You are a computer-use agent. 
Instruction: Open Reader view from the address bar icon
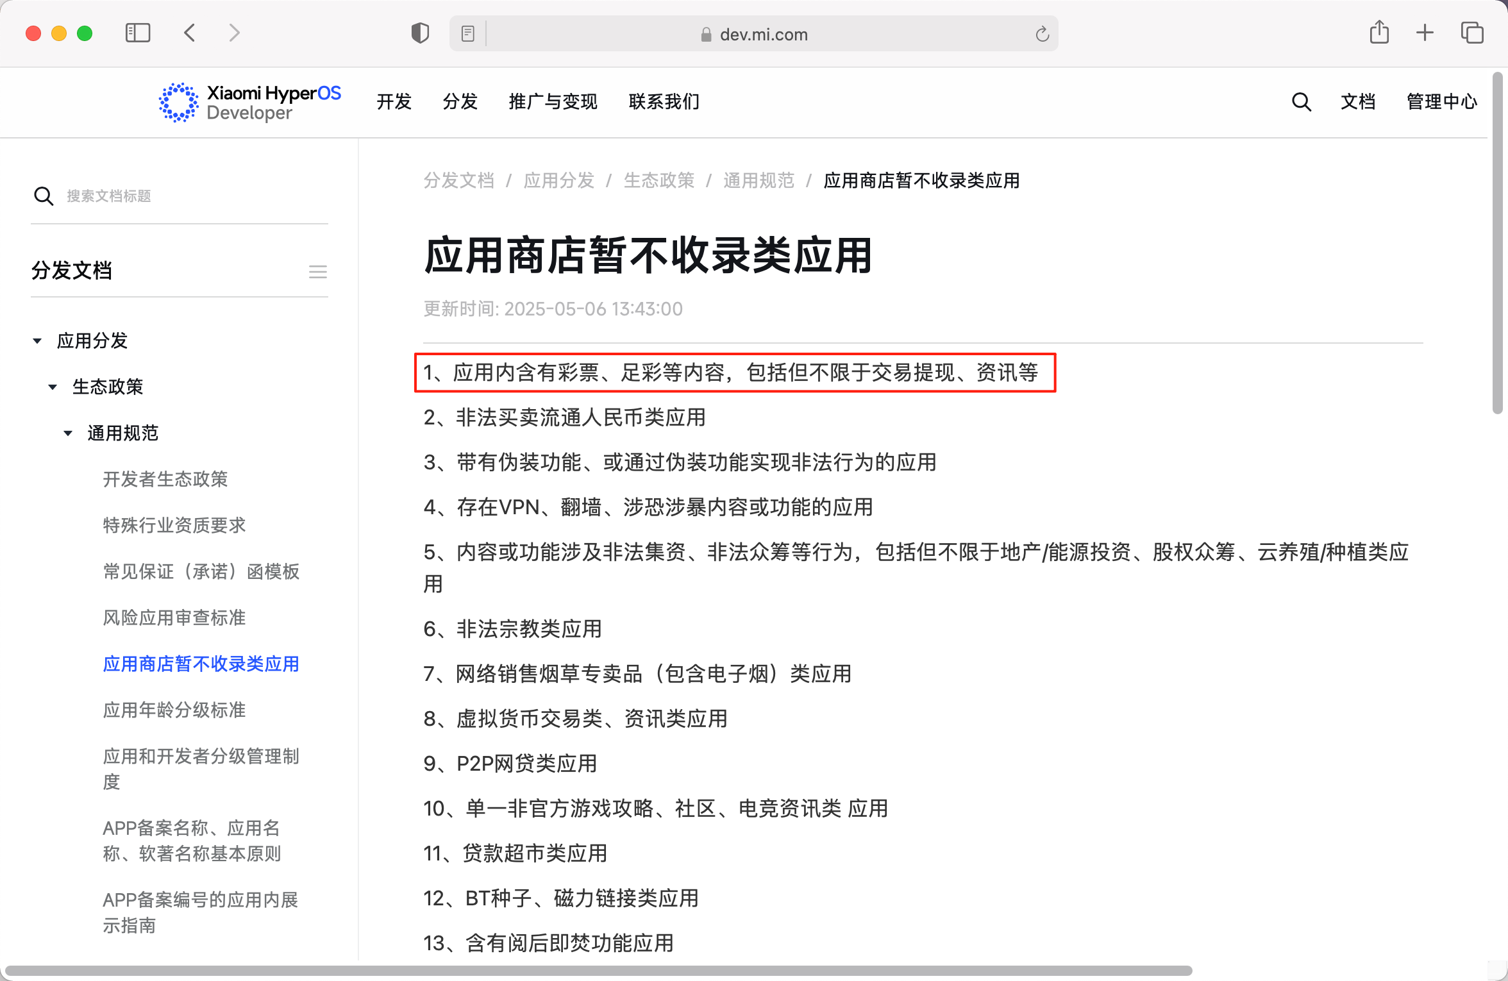tap(467, 33)
